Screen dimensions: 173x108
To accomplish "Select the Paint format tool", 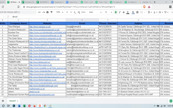I will (x=52, y=12).
